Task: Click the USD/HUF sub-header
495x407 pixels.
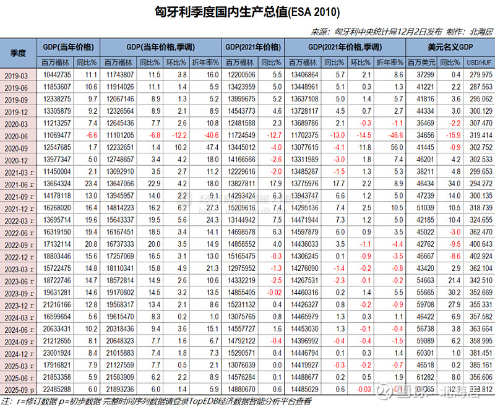Action: tap(479, 62)
